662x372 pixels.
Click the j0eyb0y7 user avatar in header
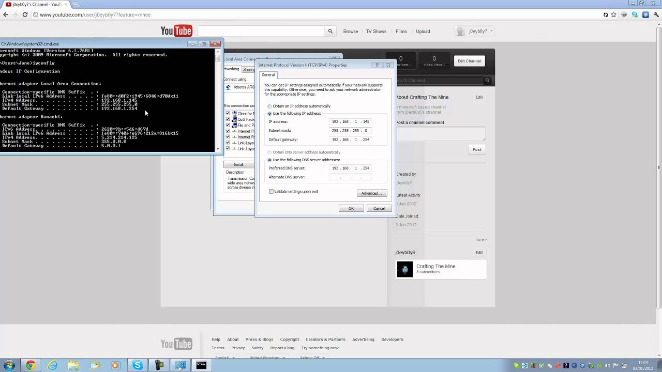(x=460, y=31)
